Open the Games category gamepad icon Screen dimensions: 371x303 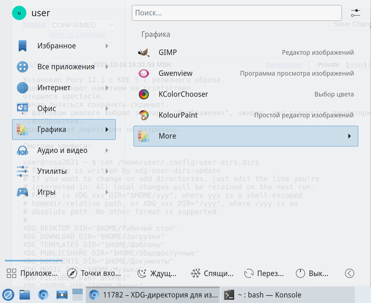tap(23, 192)
